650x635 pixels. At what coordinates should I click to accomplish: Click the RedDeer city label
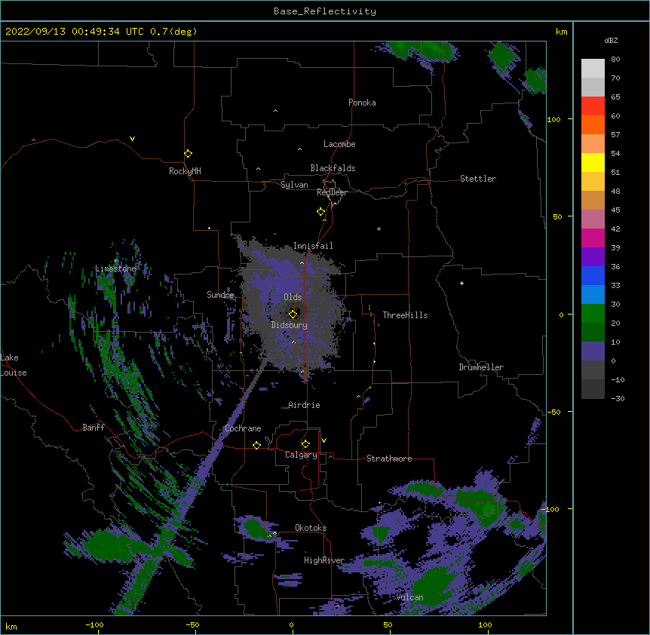point(332,192)
